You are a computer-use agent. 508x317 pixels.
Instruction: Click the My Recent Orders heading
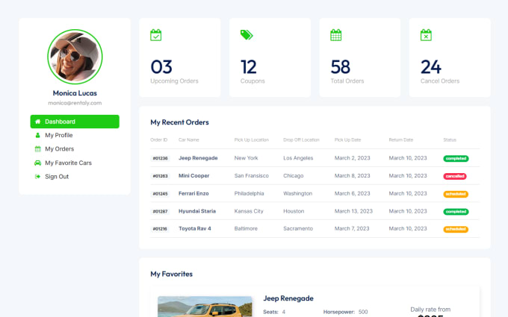click(x=179, y=122)
